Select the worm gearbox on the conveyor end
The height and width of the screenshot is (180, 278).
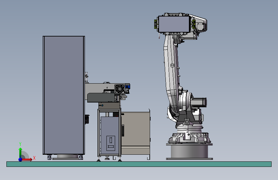coord(120,89)
